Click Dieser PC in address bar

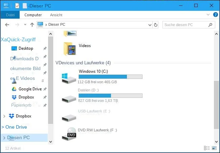tap(57, 24)
